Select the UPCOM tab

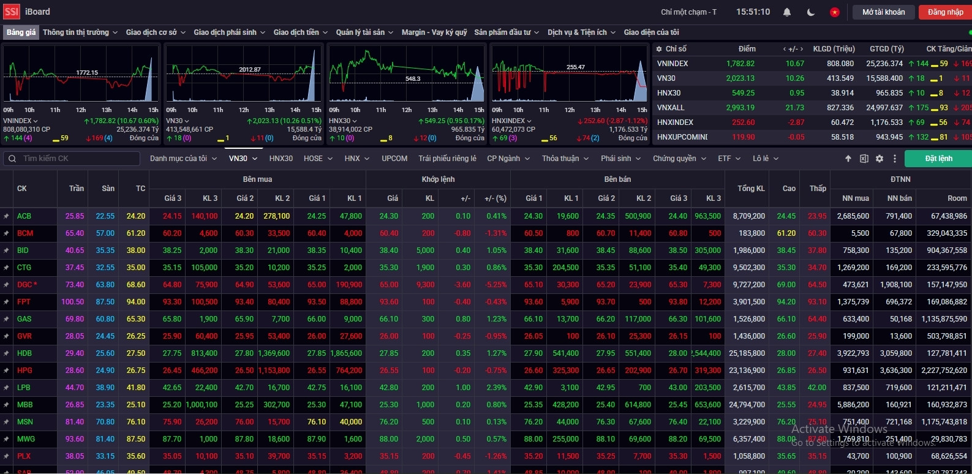(394, 159)
